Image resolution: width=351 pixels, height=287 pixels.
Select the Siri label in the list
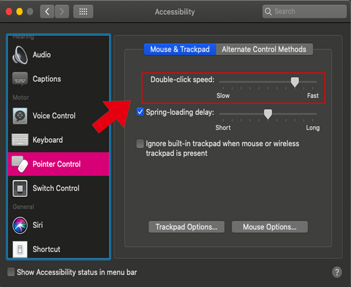pyautogui.click(x=38, y=225)
